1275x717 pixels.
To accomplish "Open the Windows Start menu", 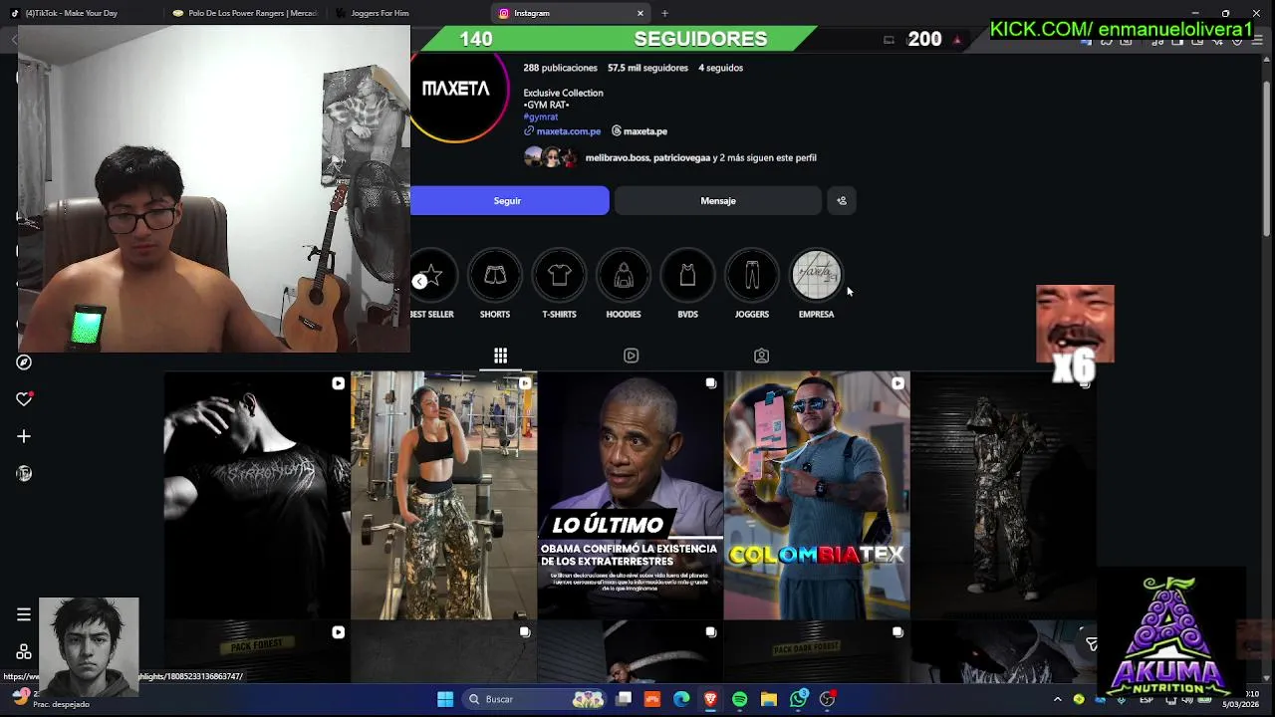I will click(x=445, y=699).
